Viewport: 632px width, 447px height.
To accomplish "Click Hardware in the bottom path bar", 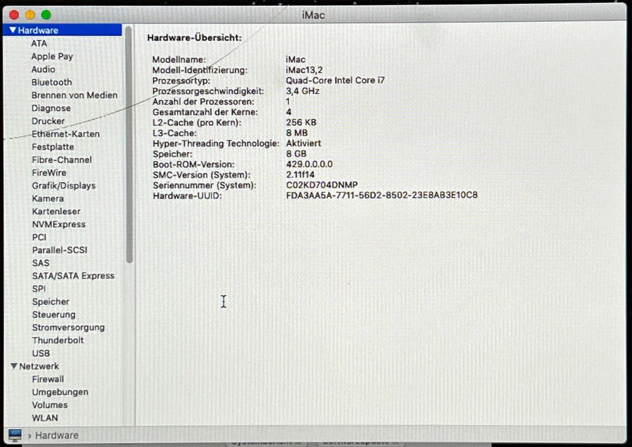I will pyautogui.click(x=57, y=435).
